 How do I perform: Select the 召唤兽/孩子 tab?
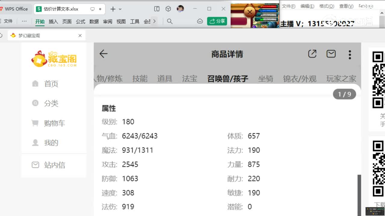(228, 79)
